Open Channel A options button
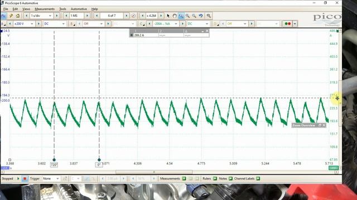 tap(3, 24)
